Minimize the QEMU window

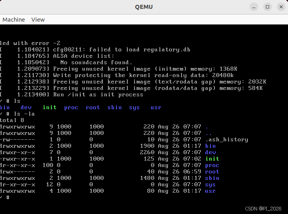pos(254,7)
